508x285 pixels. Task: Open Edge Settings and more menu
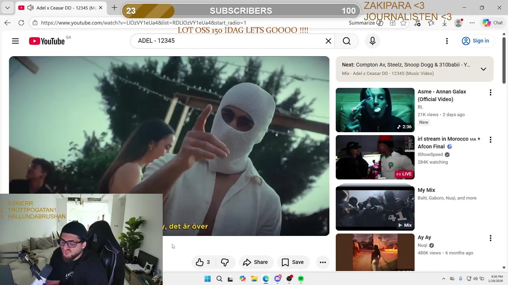472,23
